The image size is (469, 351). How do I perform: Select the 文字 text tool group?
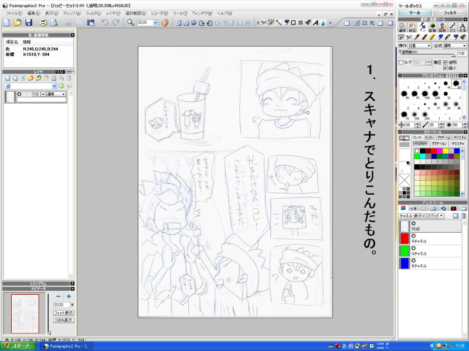463,27
